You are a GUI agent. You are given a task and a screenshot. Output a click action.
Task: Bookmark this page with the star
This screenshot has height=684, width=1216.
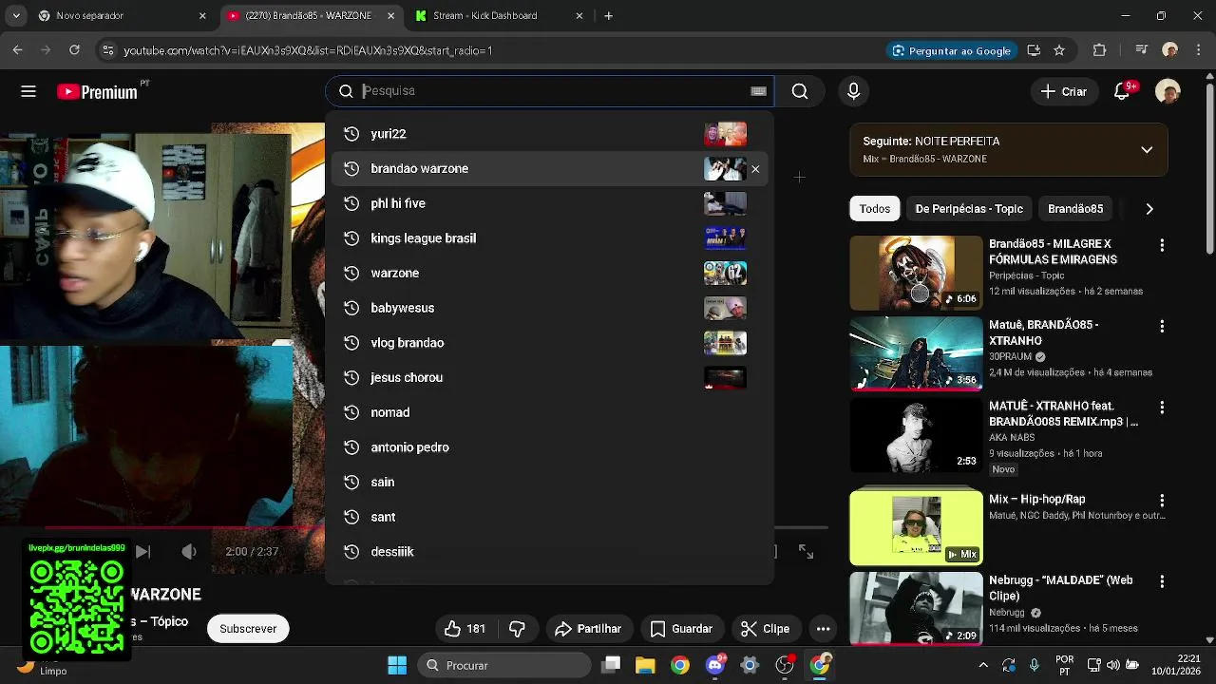[1059, 50]
